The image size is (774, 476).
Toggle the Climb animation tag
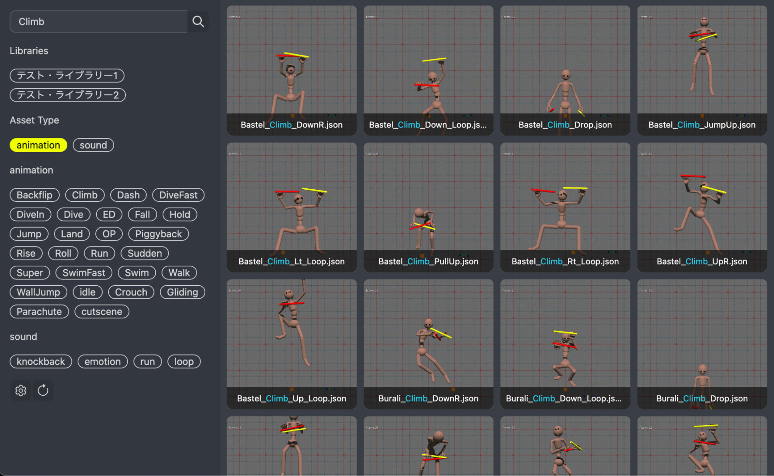[x=85, y=195]
